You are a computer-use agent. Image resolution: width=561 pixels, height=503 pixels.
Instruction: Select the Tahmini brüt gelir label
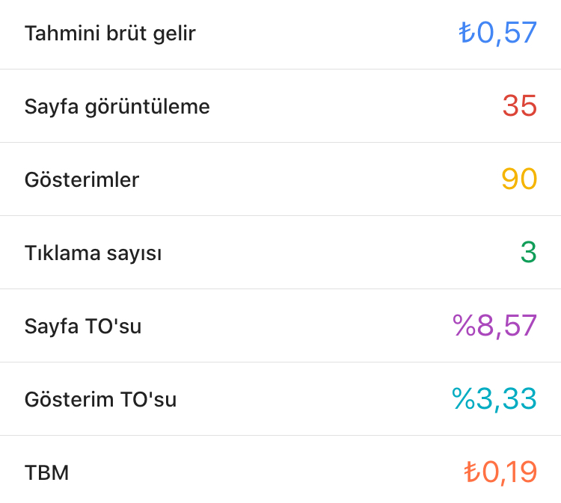110,34
